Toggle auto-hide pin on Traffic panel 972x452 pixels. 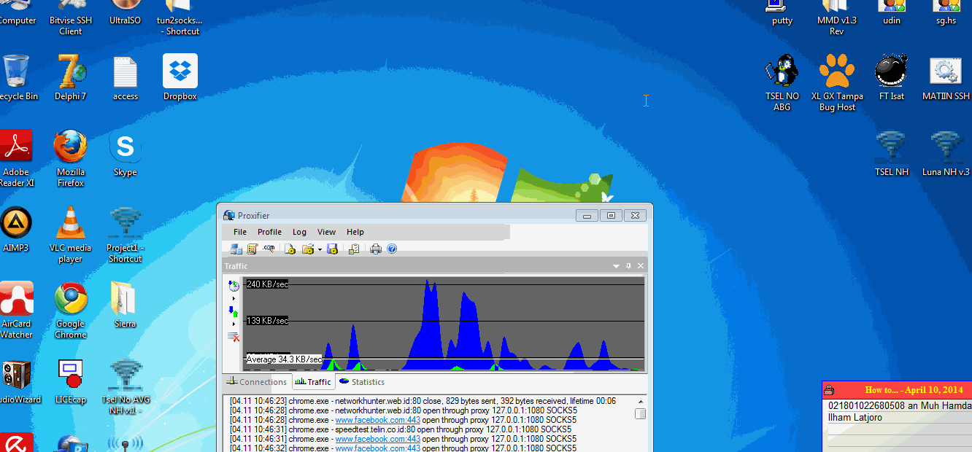(629, 266)
